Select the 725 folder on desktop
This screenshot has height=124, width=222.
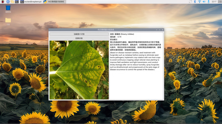click(8, 22)
